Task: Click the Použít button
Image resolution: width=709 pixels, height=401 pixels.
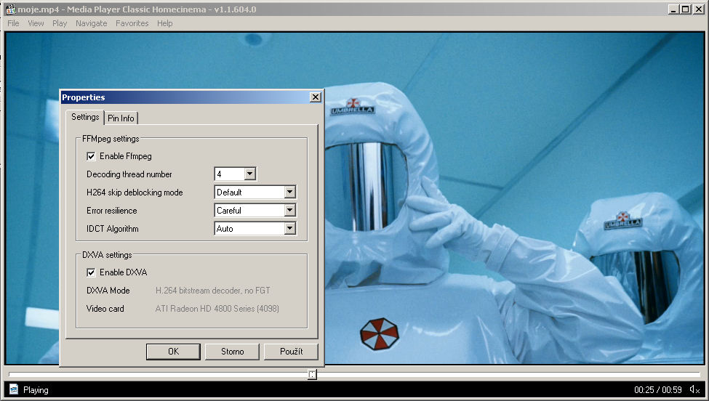Action: pyautogui.click(x=291, y=352)
